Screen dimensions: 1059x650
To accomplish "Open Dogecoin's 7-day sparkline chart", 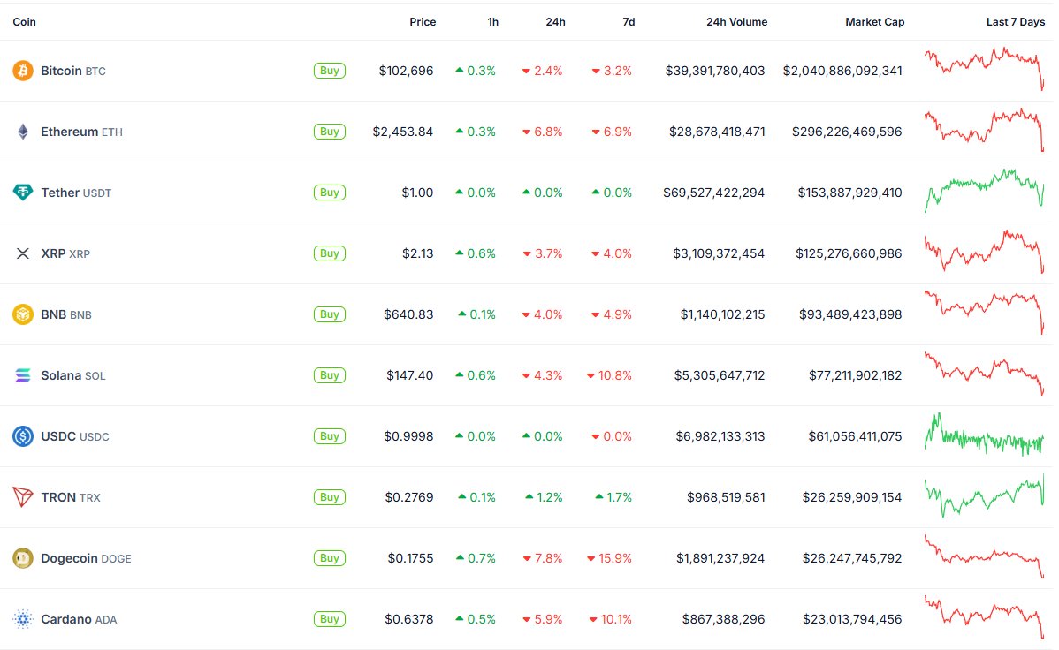I will click(984, 556).
